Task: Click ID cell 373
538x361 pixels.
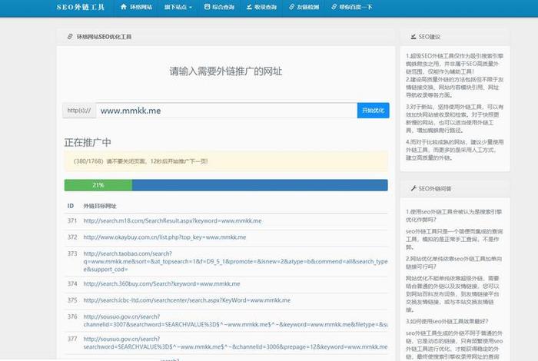Action: [x=72, y=253]
